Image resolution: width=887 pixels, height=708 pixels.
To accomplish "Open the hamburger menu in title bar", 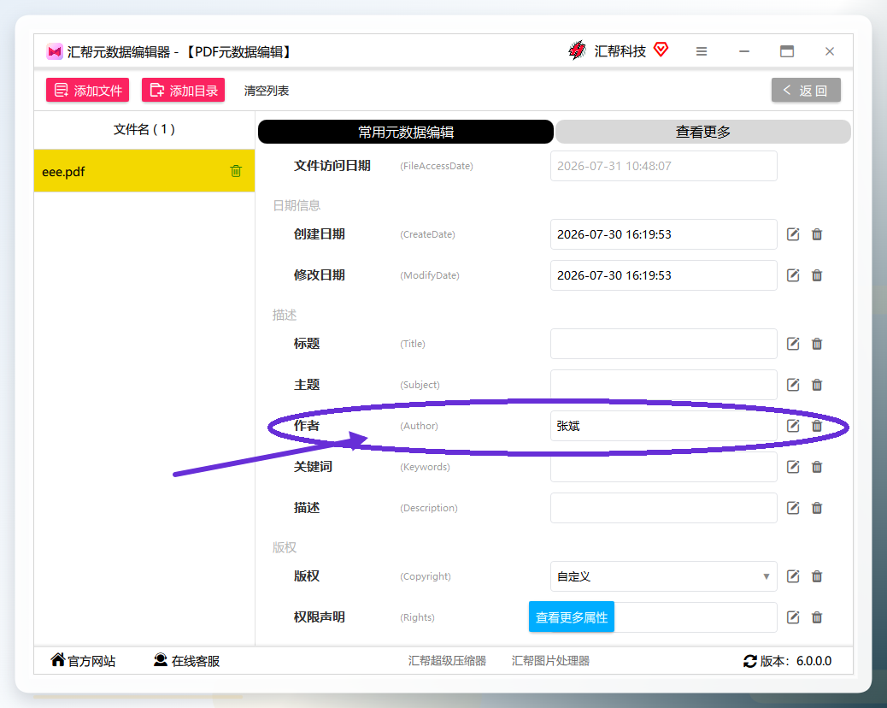I will pyautogui.click(x=702, y=51).
